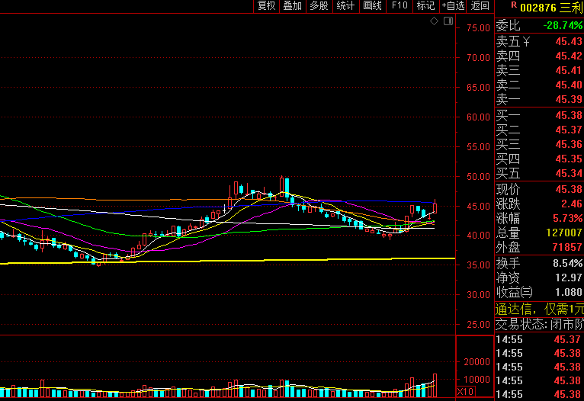
Task: Select the 14:55 tick at 45.37
Action: 539,339
